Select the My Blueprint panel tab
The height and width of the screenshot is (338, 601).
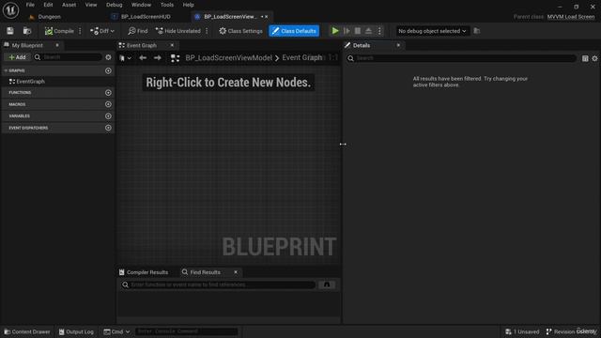click(27, 45)
